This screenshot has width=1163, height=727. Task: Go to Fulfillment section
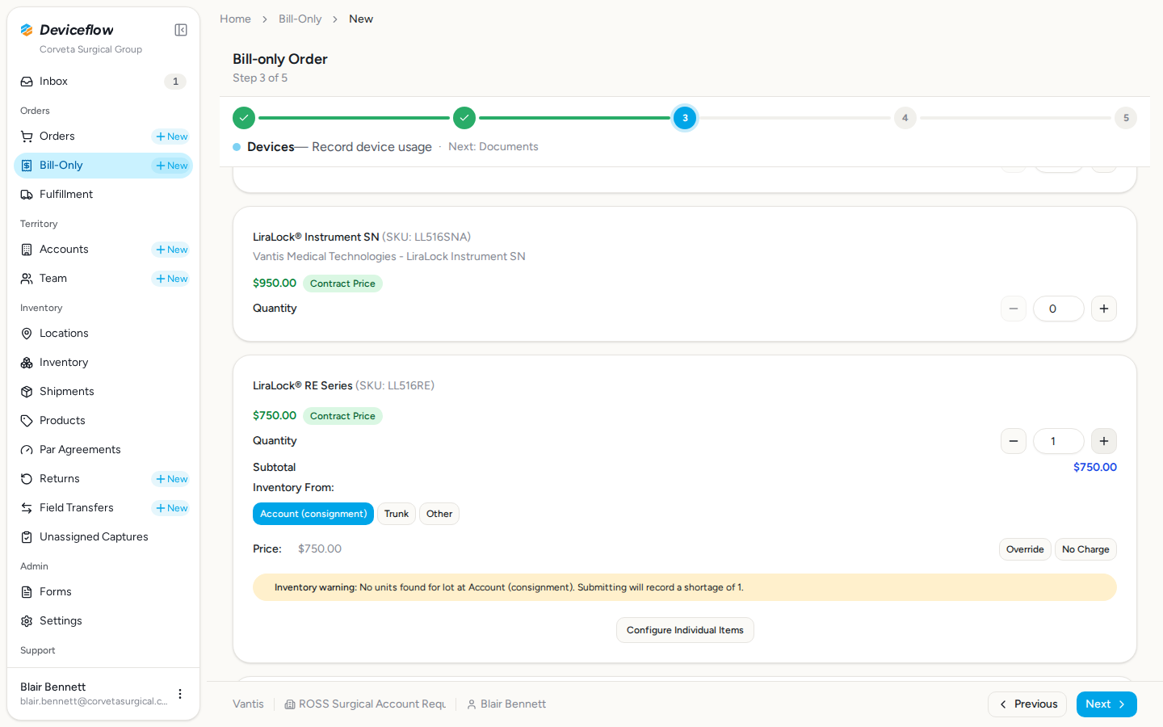pyautogui.click(x=103, y=195)
